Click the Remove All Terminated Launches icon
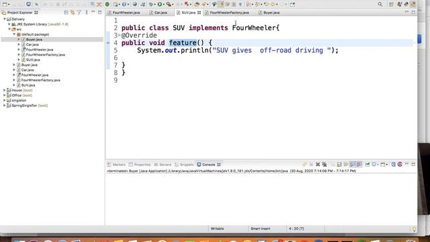The height and width of the screenshot is (242, 430). 325,164
